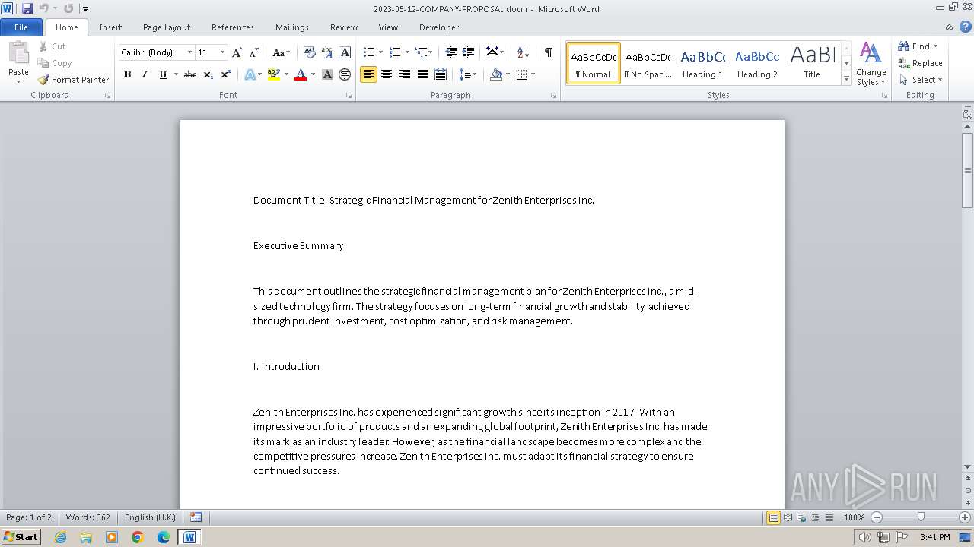Toggle Bold formatting

127,74
